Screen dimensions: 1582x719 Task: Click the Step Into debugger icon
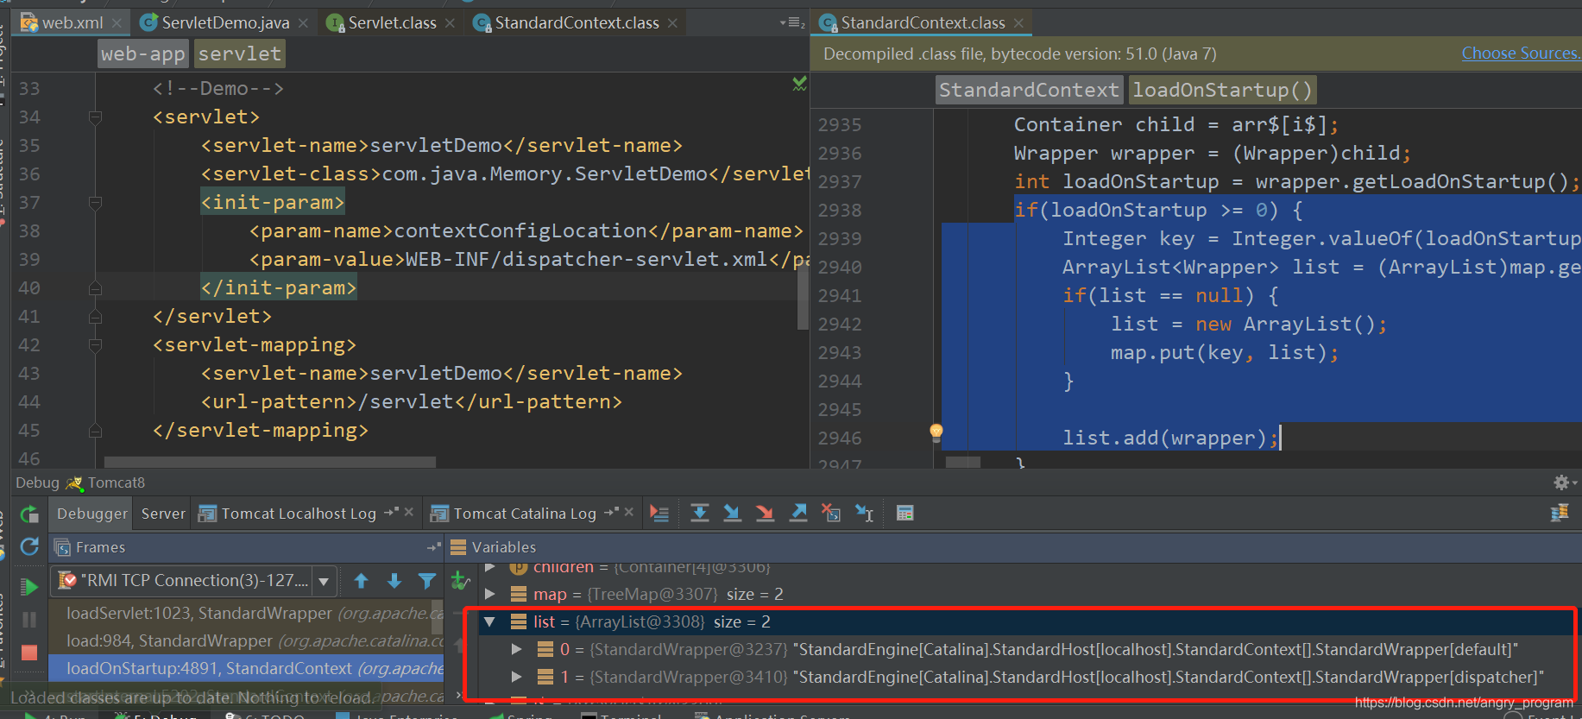point(732,514)
